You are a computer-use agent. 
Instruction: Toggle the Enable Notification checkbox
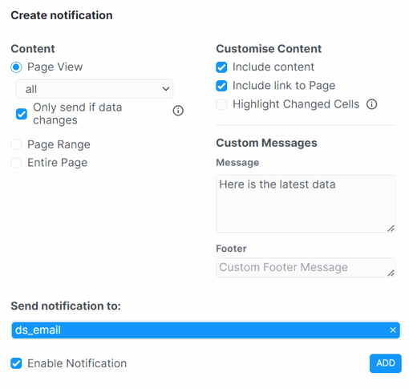[16, 363]
